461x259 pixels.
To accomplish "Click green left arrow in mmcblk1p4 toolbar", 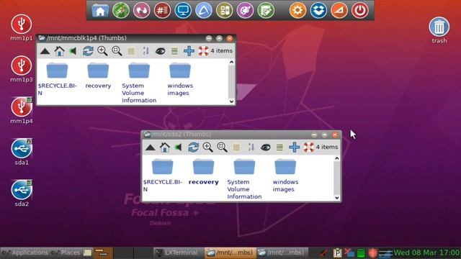I will 73,51.
